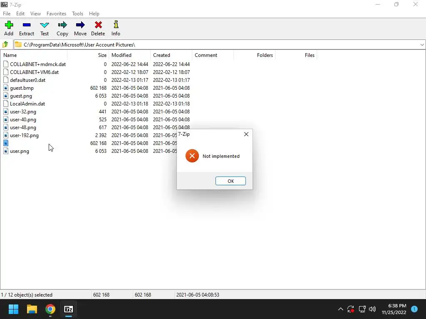Click the defaultuser0.dat file icon
Image resolution: width=426 pixels, height=319 pixels.
(x=6, y=80)
